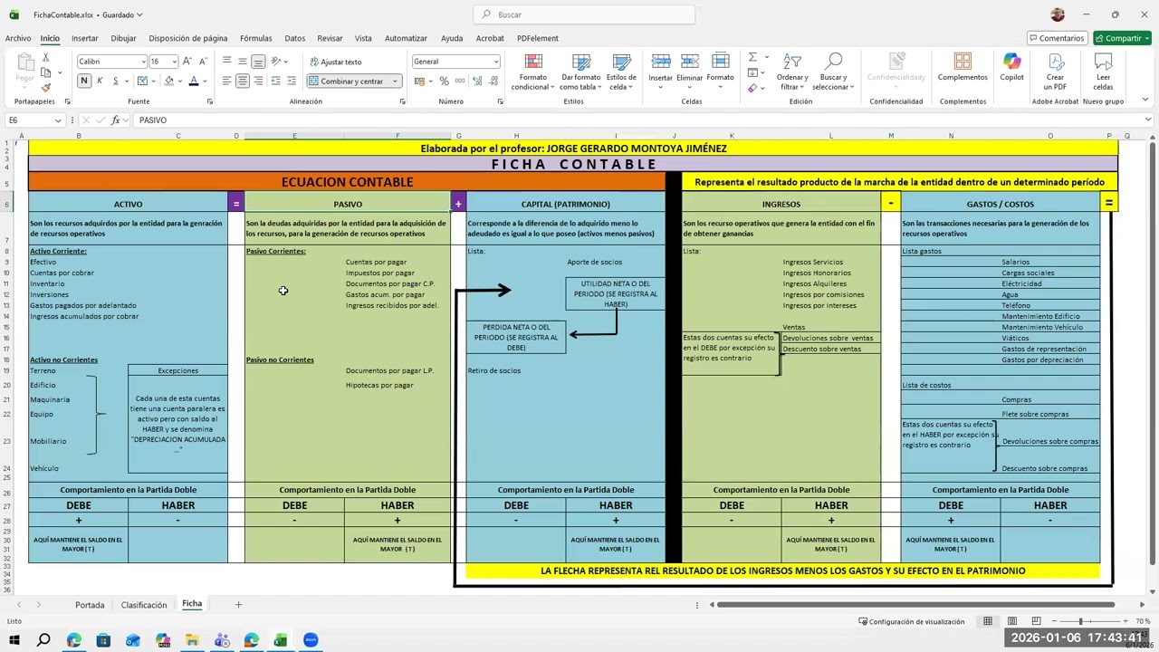Expand the Name Box dropdown

[x=58, y=120]
